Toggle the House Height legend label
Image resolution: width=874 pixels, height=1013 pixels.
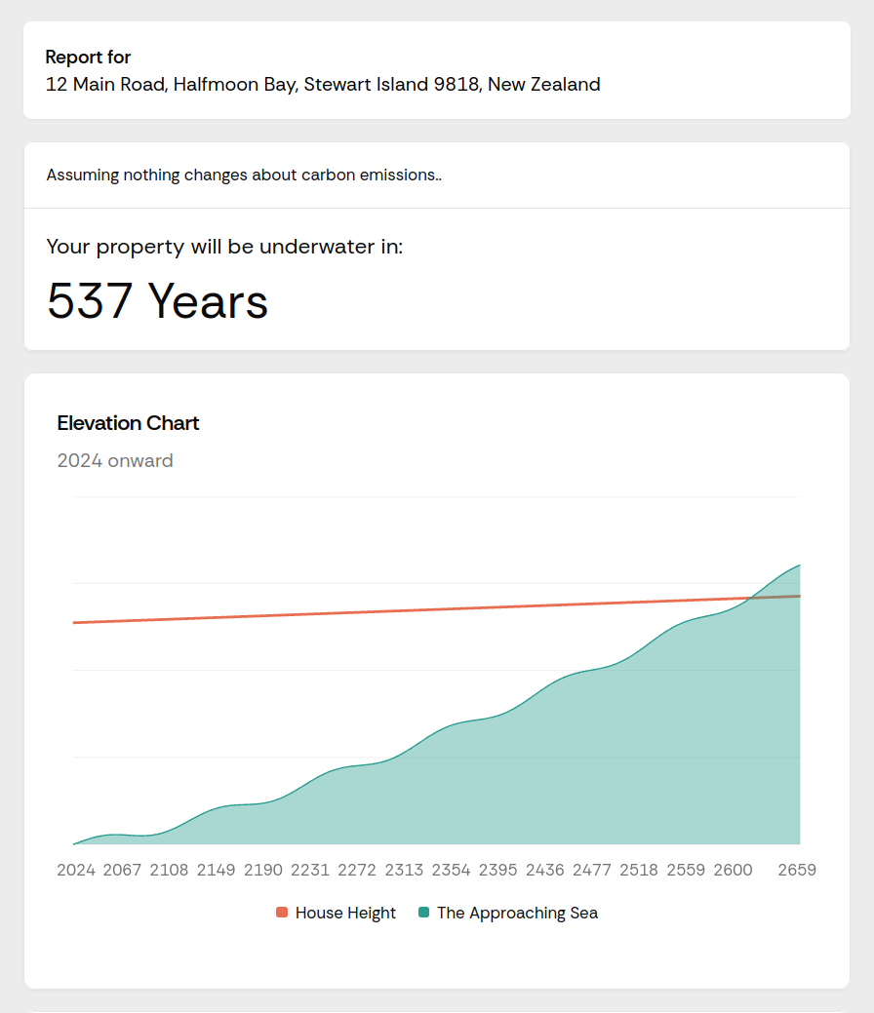tap(345, 913)
